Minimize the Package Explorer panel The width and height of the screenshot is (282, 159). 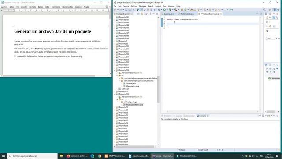click(x=154, y=14)
